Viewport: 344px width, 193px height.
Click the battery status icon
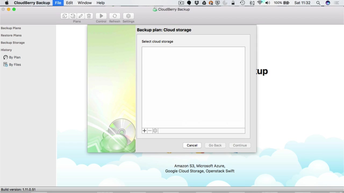(x=286, y=3)
